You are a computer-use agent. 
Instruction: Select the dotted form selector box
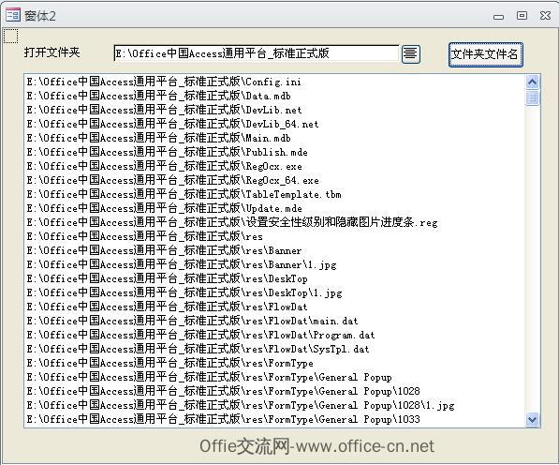(10, 36)
